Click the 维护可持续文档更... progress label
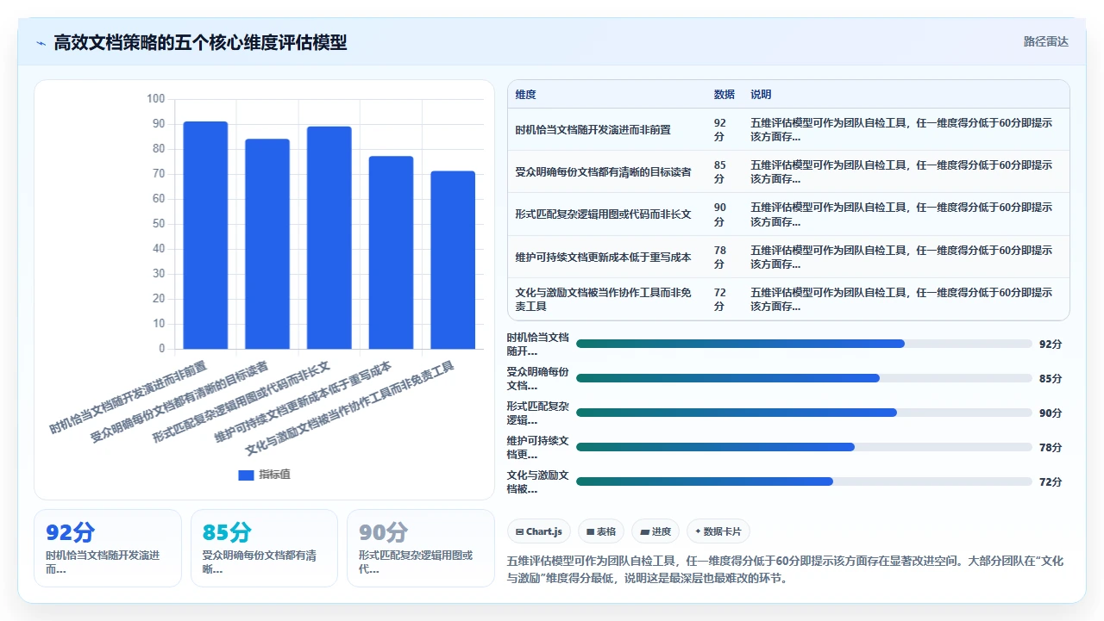This screenshot has width=1104, height=621. [x=537, y=447]
